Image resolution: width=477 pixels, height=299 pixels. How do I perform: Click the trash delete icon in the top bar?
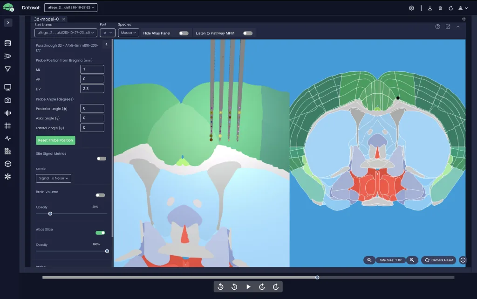coord(440,8)
